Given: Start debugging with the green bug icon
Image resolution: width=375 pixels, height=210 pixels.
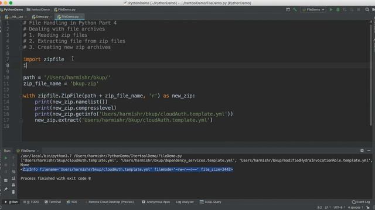Looking at the screenshot, I should [x=337, y=10].
